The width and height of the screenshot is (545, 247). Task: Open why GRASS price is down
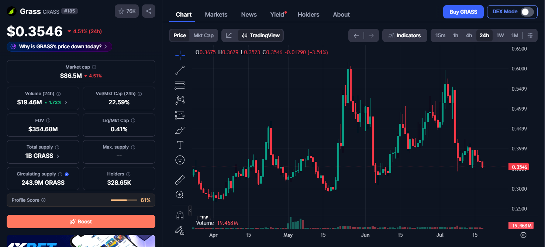pos(59,46)
